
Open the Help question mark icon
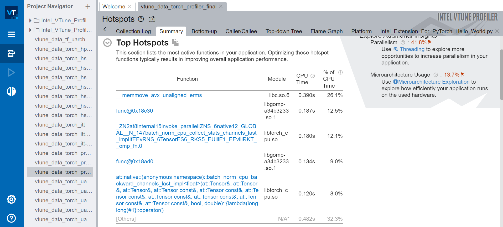pos(11,218)
